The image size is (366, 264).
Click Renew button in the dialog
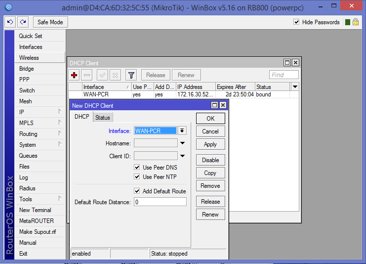point(210,215)
